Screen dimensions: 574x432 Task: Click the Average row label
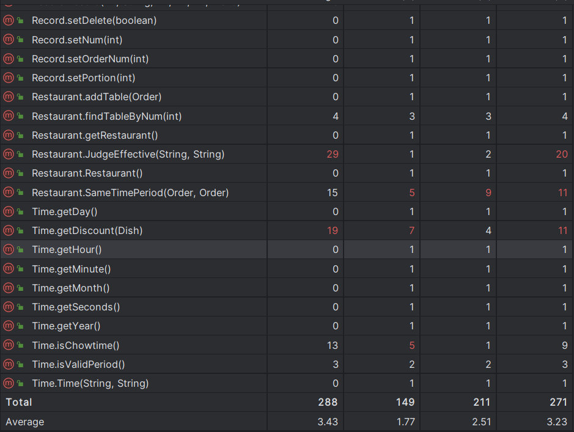[x=24, y=422]
